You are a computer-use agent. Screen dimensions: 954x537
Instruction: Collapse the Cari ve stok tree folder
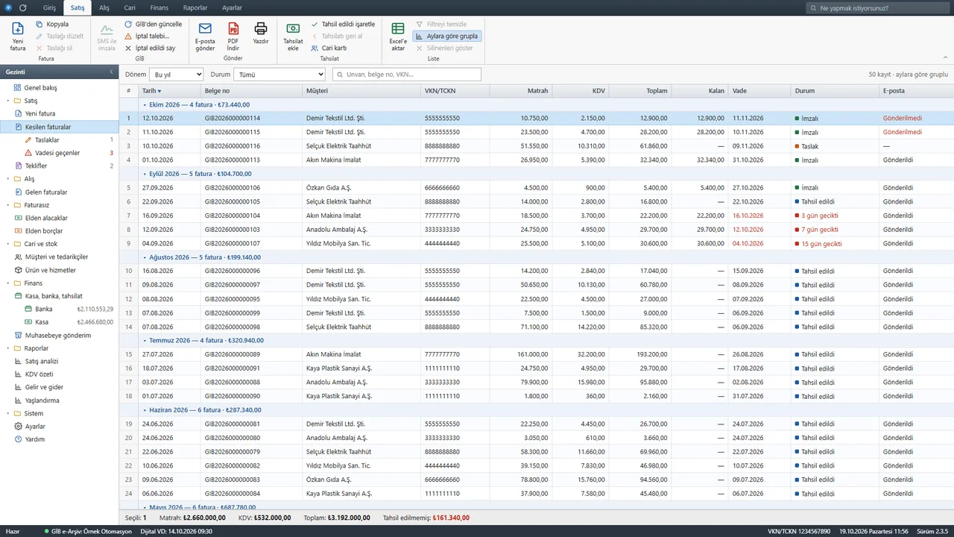(8, 244)
